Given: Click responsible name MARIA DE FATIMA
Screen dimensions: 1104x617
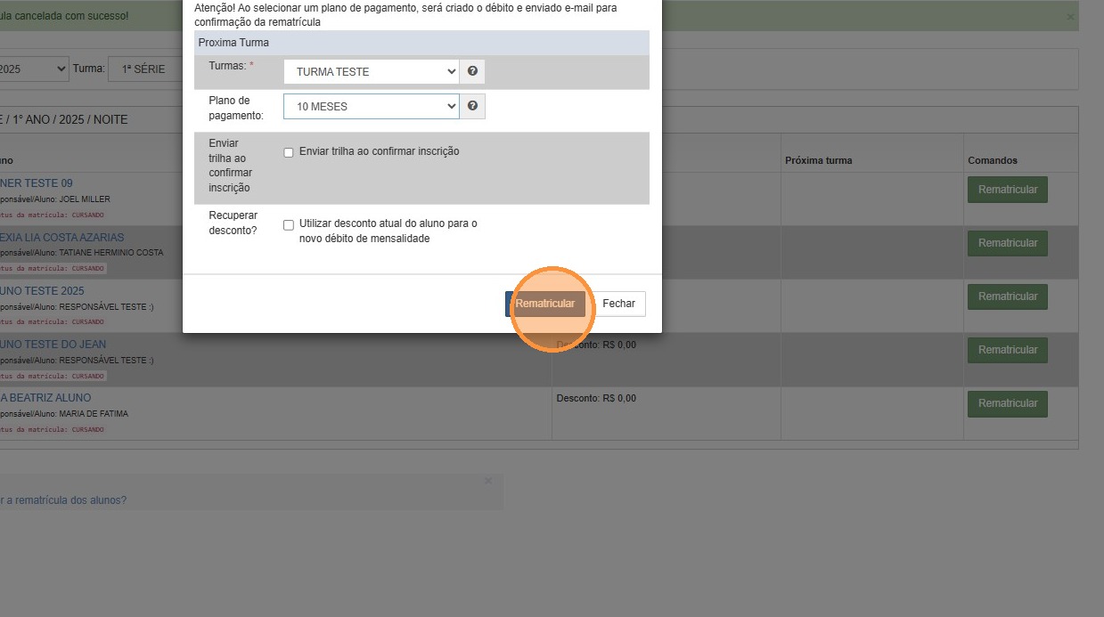Looking at the screenshot, I should coord(94,414).
